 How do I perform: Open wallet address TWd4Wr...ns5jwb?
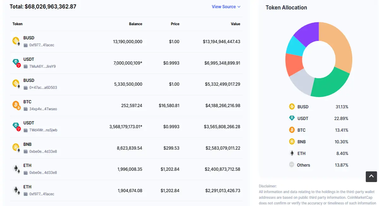(43, 130)
